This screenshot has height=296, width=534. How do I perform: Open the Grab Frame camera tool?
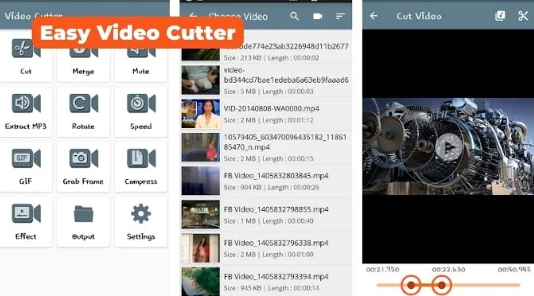(83, 167)
